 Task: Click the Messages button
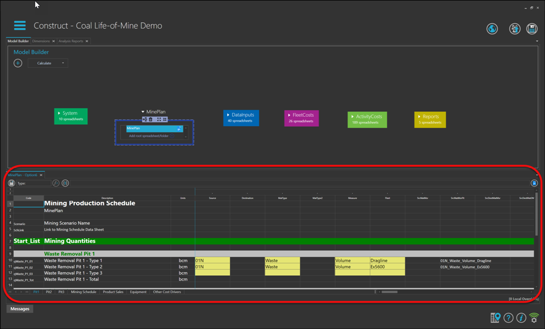pos(20,309)
